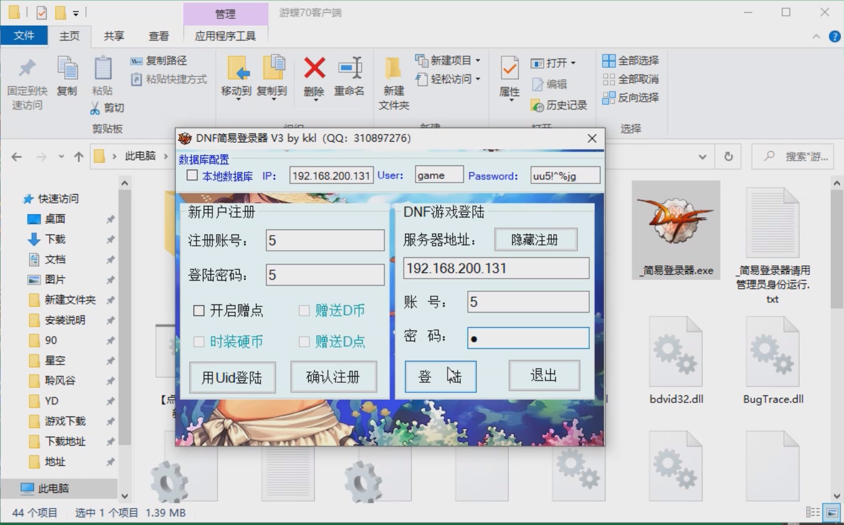Collapse the ribbon chevron
Viewport: 844px width, 525px height.
816,37
